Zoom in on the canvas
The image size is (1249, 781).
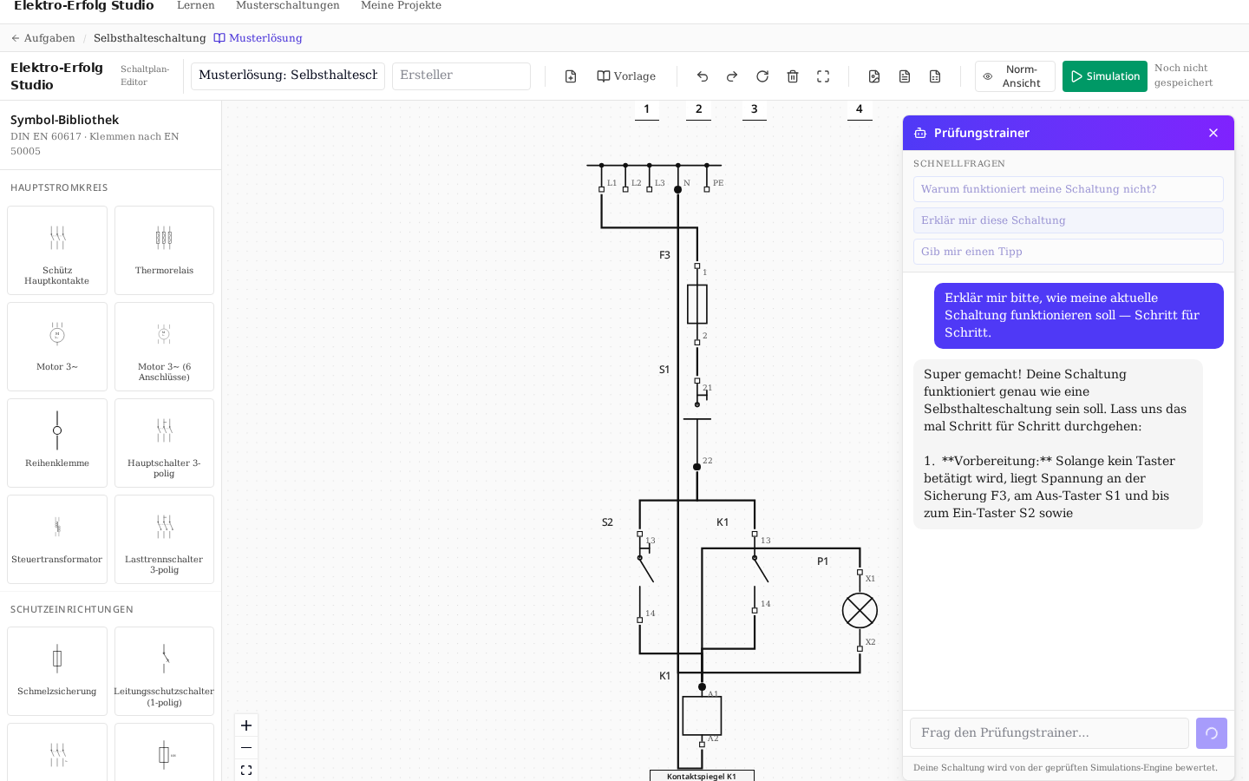246,725
